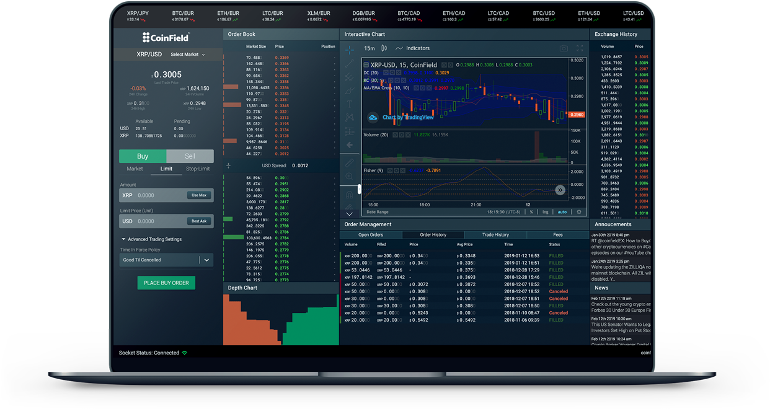Remove the MA/EMA Cross indicator
The width and height of the screenshot is (770, 409).
[429, 88]
